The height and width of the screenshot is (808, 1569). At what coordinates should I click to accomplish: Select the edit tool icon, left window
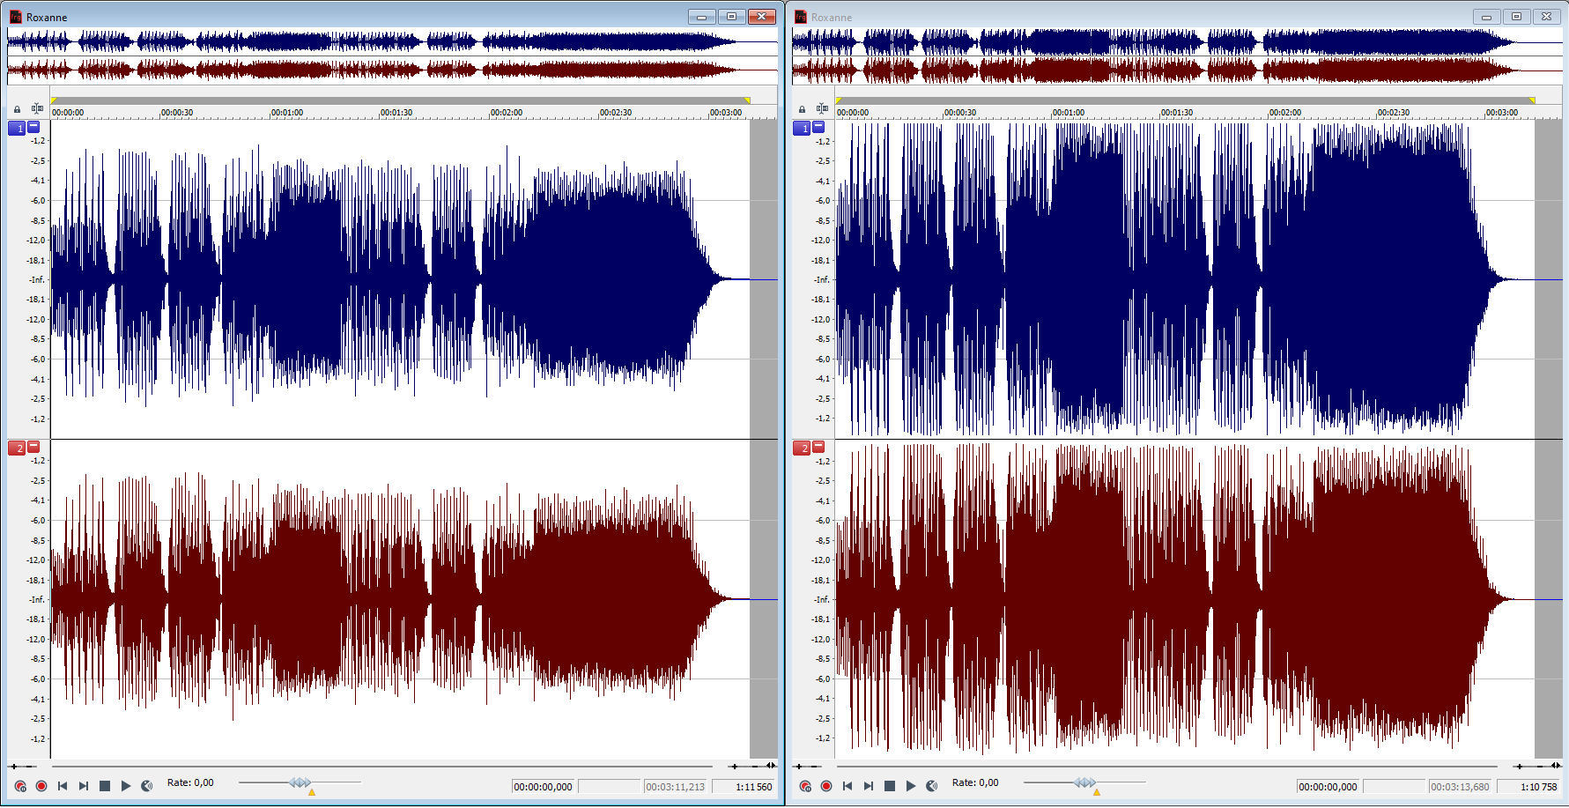(37, 108)
